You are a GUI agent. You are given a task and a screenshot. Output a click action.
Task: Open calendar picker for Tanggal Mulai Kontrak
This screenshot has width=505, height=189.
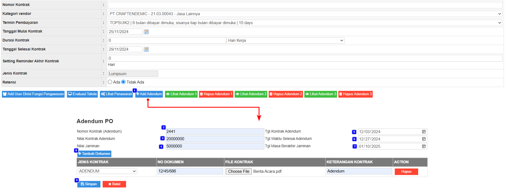[x=146, y=32]
